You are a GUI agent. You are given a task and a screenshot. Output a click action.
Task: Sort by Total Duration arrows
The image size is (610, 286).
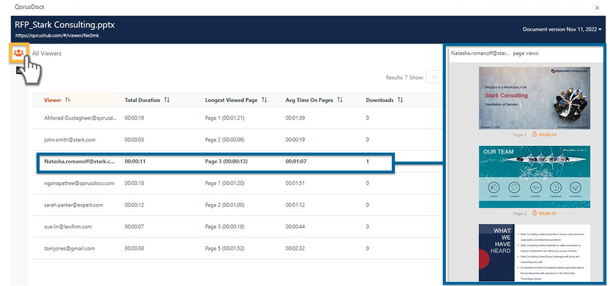click(167, 100)
